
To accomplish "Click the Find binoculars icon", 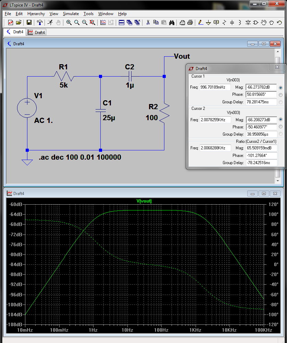I will click(x=172, y=22).
